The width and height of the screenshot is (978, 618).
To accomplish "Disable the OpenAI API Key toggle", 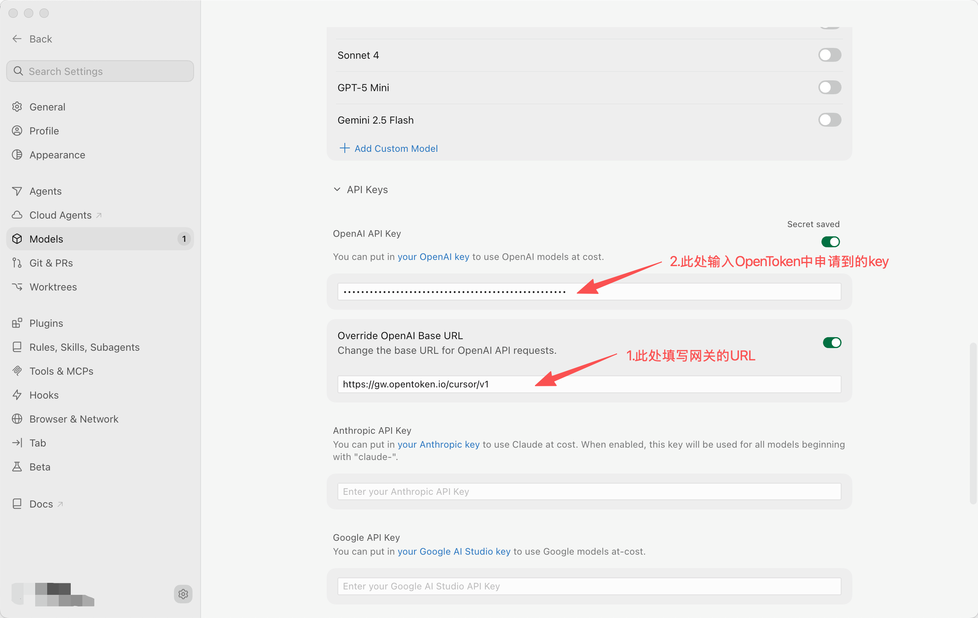I will [x=830, y=242].
